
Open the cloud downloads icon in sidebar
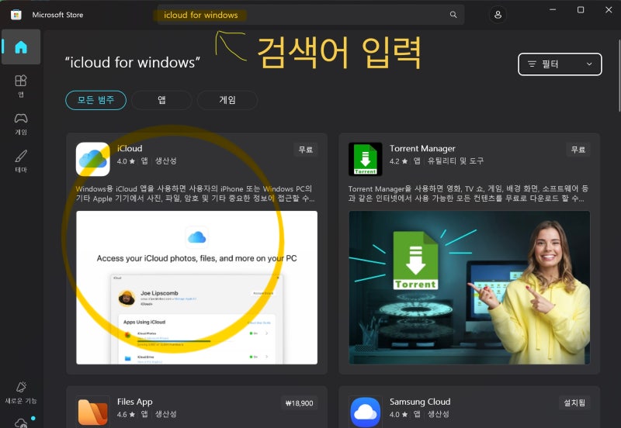(x=22, y=423)
